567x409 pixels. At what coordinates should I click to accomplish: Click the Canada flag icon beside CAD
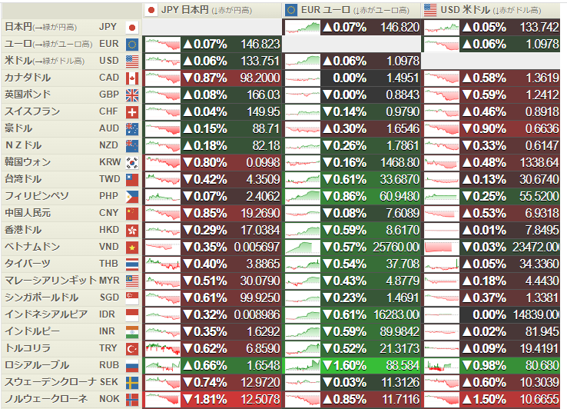pyautogui.click(x=131, y=78)
